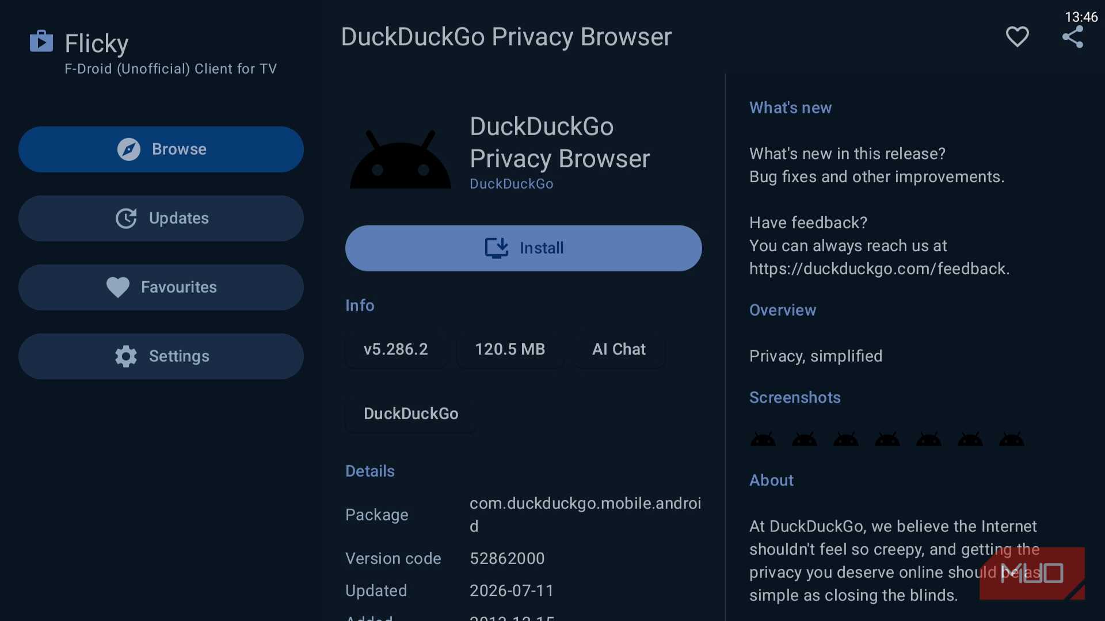Click the gear icon in Settings
The image size is (1105, 621).
tap(126, 356)
